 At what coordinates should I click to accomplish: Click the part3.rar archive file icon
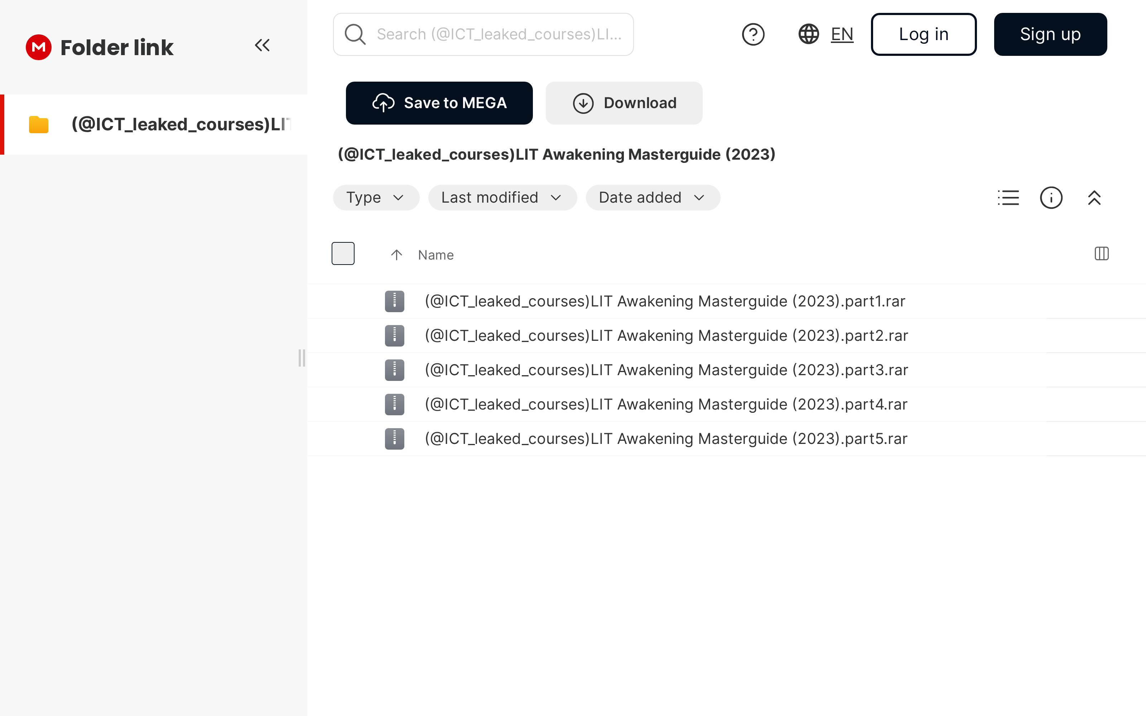[x=394, y=370]
